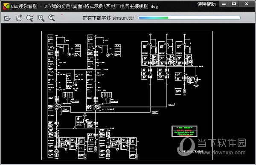This screenshot has height=165, width=256.
Task: Activate the zoom window magnifier tool
Action: click(41, 18)
